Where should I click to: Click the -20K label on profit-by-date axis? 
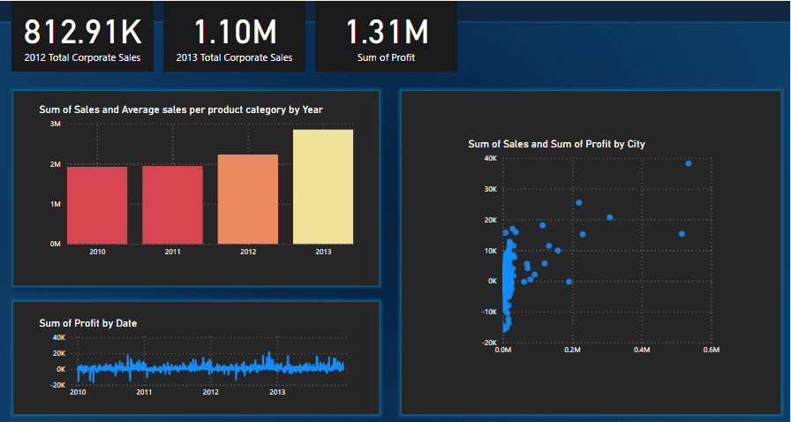click(57, 385)
